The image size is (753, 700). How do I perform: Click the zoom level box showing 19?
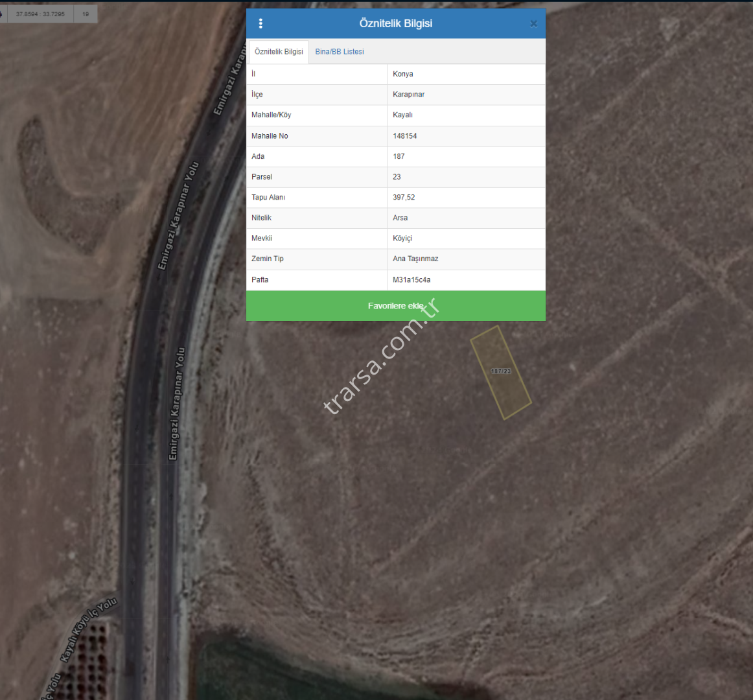pyautogui.click(x=86, y=14)
